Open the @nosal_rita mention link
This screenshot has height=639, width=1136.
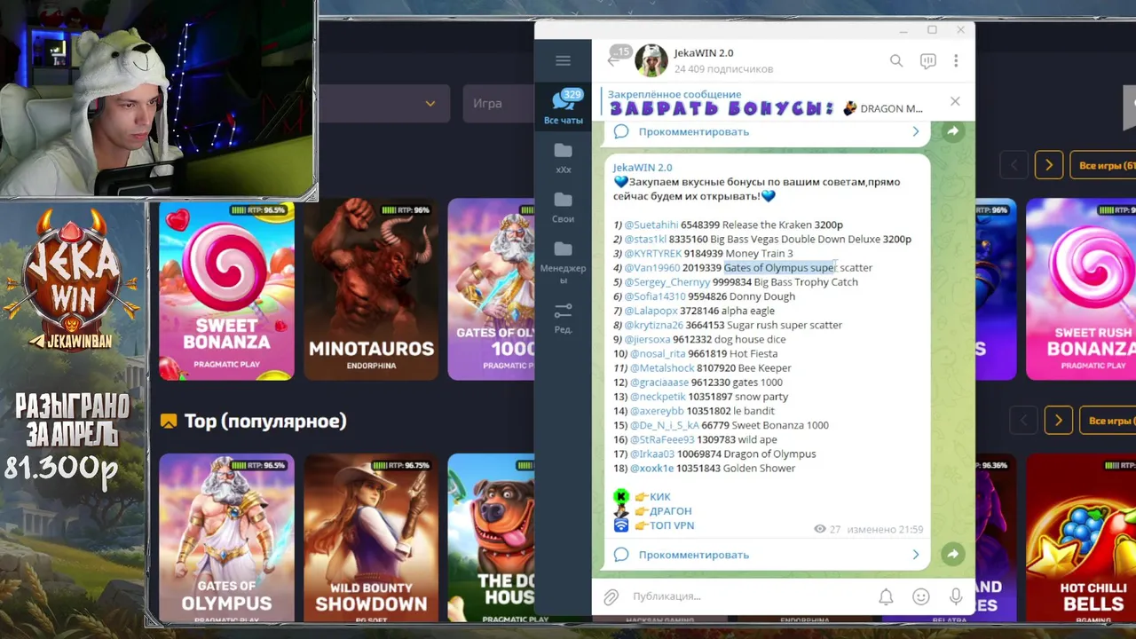click(658, 353)
